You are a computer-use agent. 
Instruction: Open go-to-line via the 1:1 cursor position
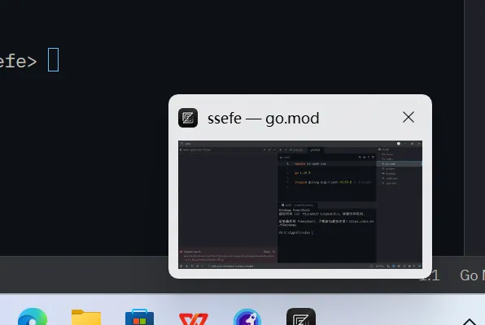(x=429, y=275)
